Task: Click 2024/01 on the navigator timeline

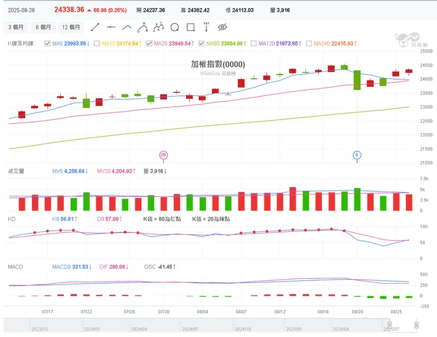Action: (92, 329)
